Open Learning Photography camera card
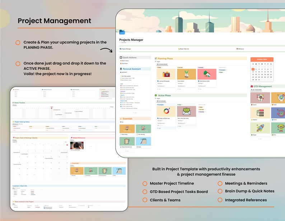Image resolution: width=285 pixels, height=221 pixels. (x=166, y=78)
